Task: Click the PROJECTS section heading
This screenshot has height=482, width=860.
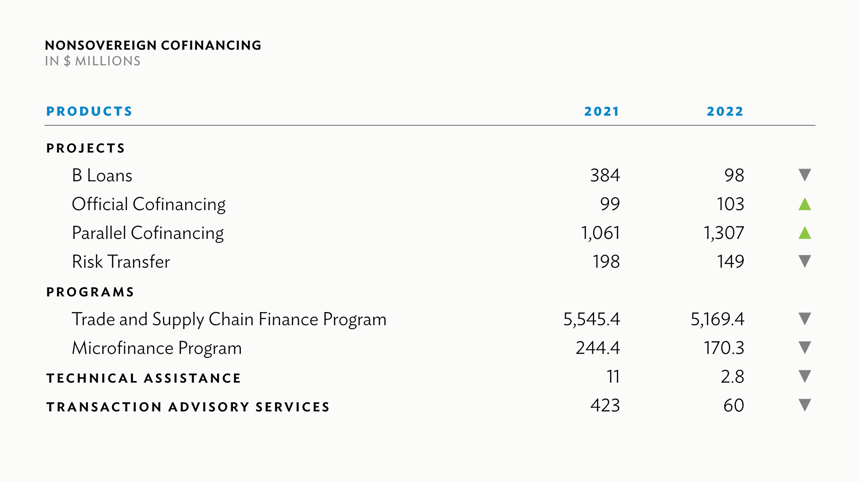Action: pos(86,148)
